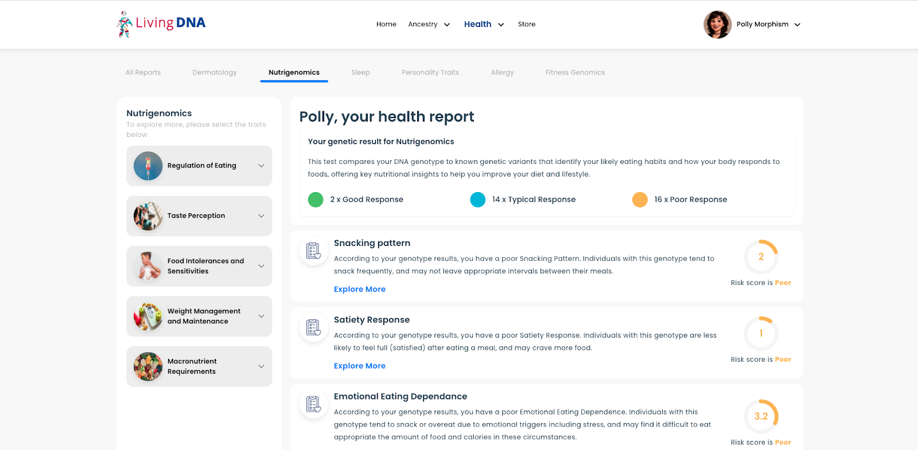Click the Regulation of Eating thumbnail

click(148, 166)
